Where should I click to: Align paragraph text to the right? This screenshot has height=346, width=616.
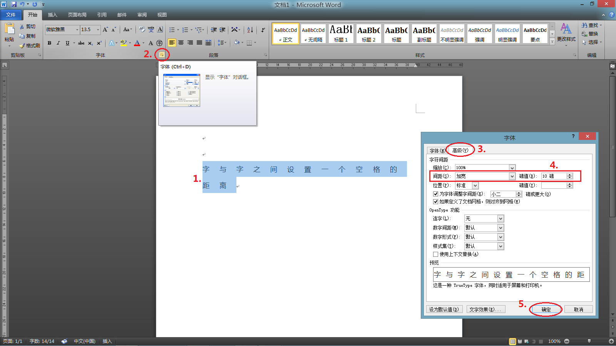click(x=190, y=43)
